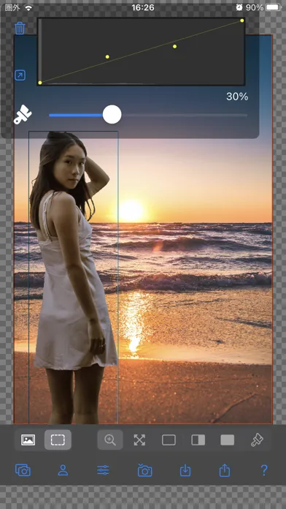The height and width of the screenshot is (509, 286).
Task: Switch to background image layer button
Action: (28, 440)
